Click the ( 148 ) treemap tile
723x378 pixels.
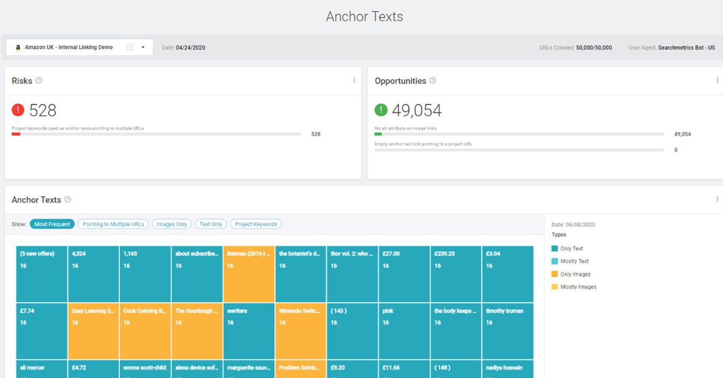(x=456, y=369)
